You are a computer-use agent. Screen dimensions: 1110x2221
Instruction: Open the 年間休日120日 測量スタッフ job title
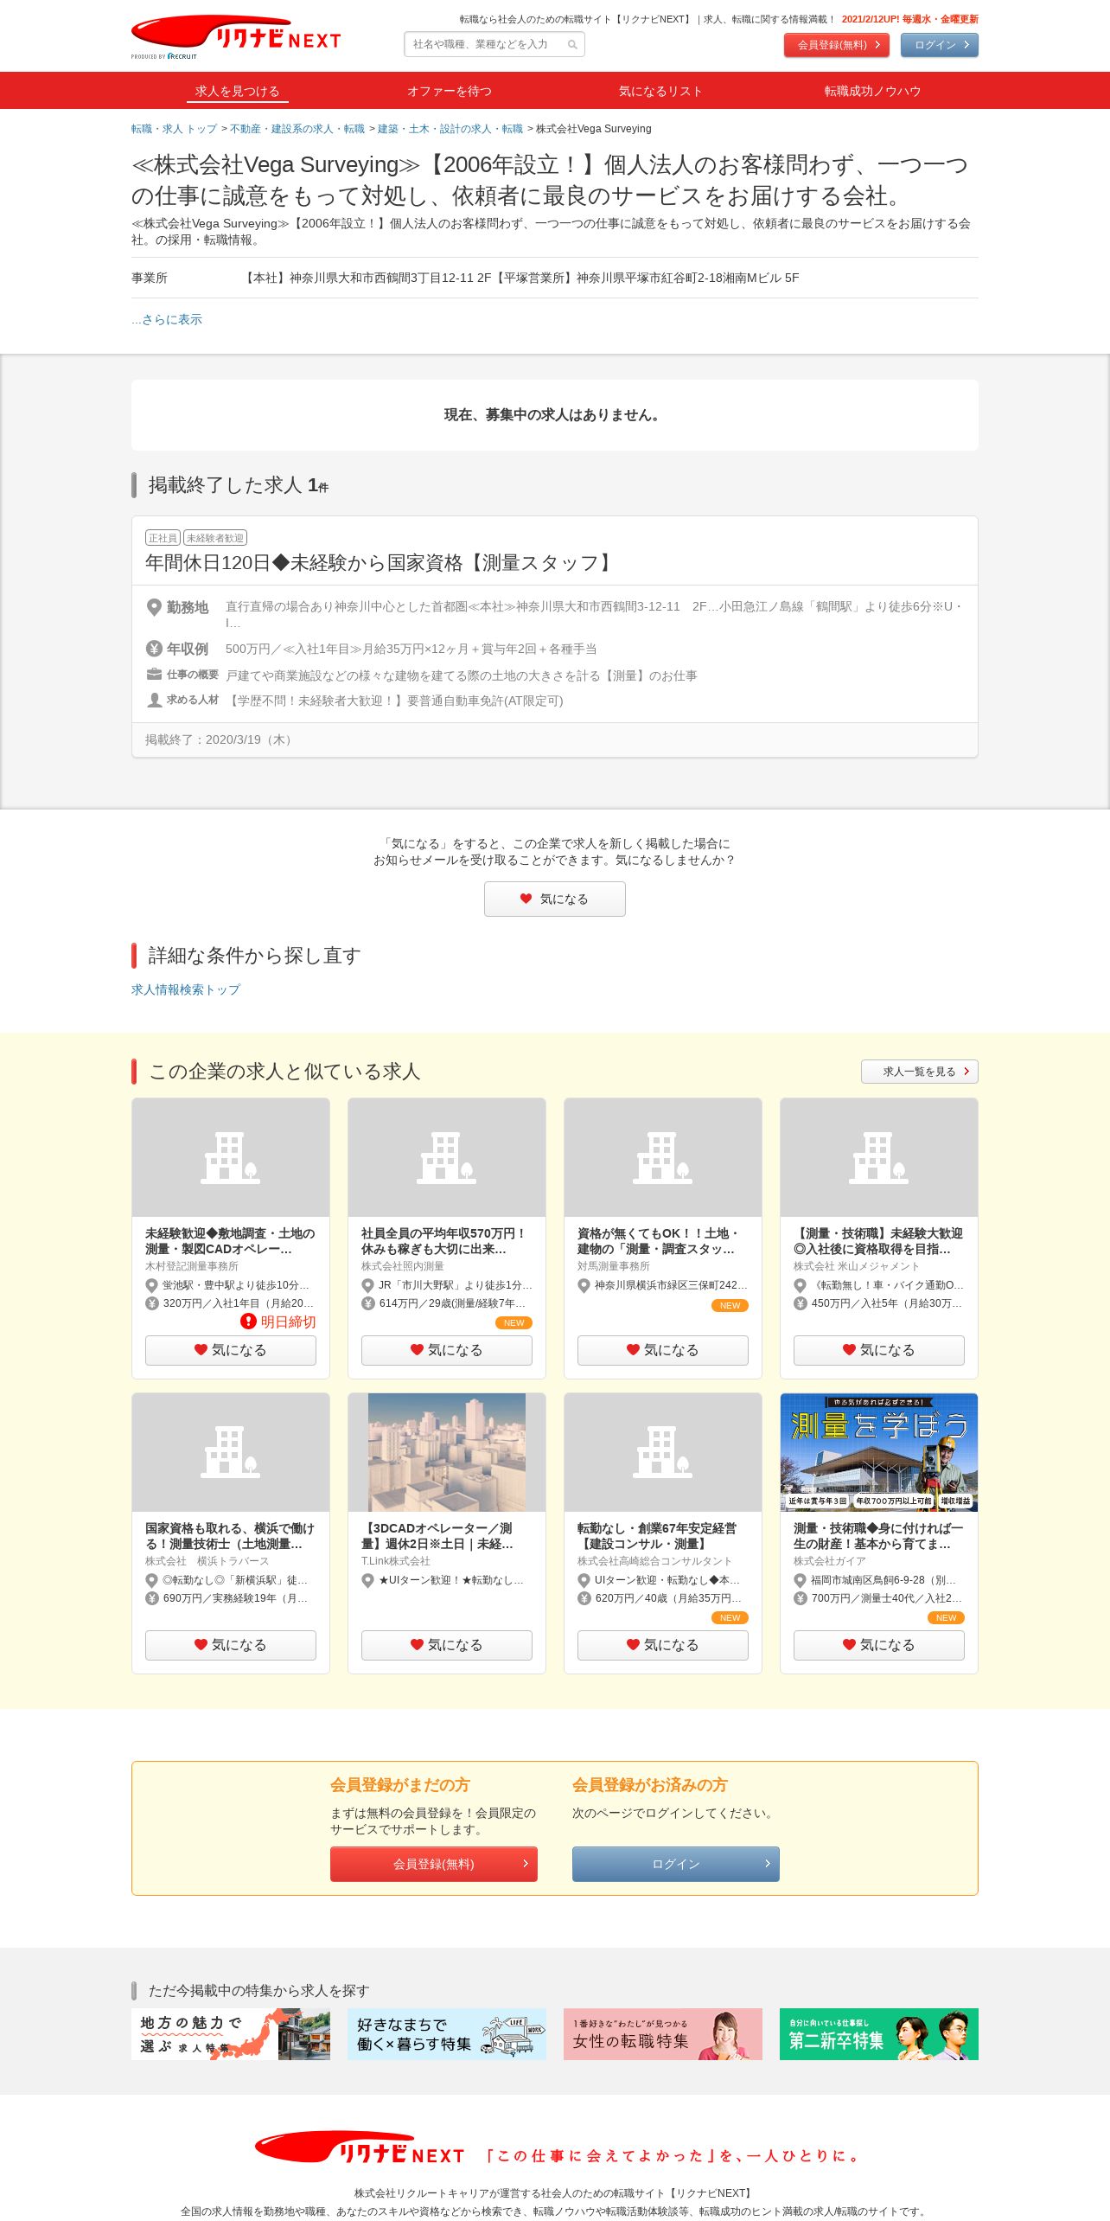pos(381,563)
